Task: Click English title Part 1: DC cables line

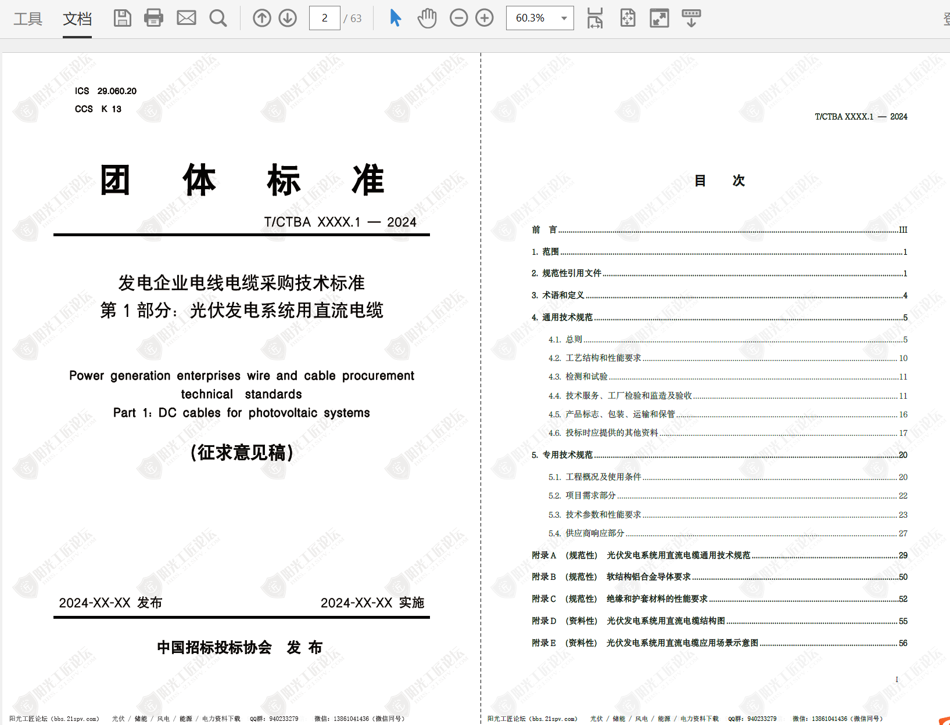Action: coord(242,413)
